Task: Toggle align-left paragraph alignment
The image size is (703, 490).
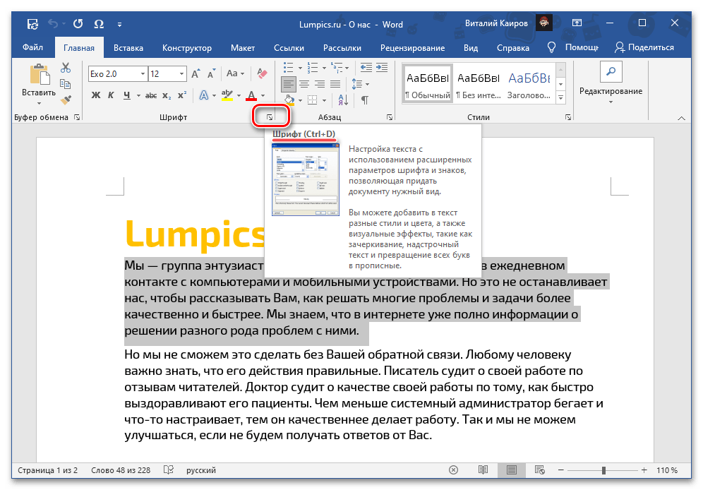Action: click(289, 84)
